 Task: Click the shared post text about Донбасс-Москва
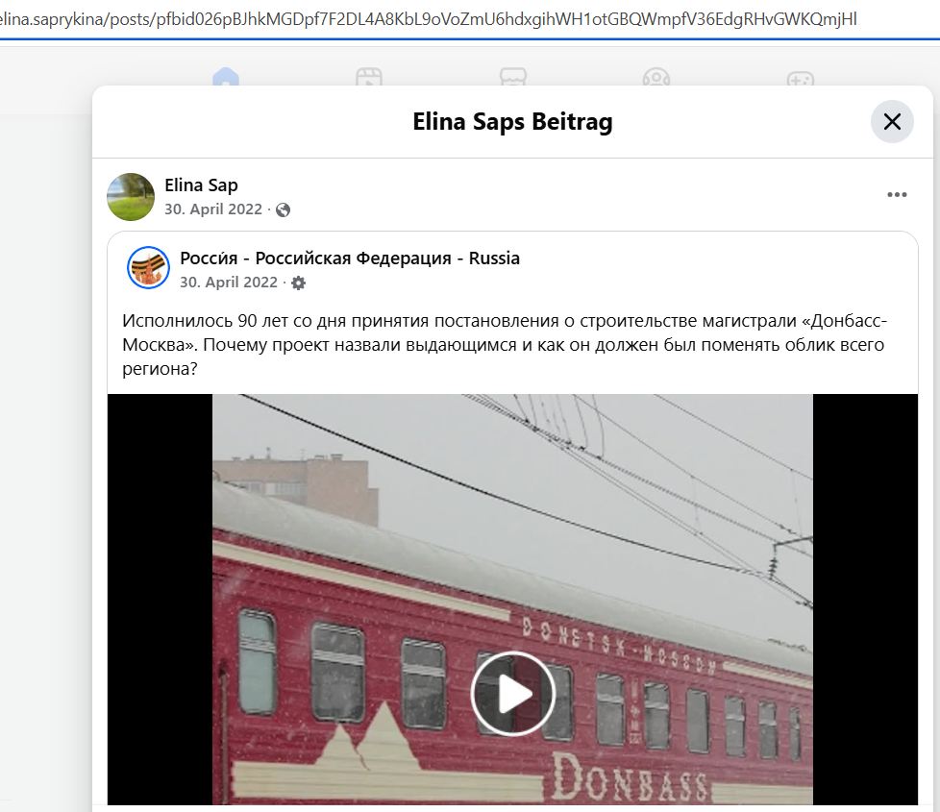pos(505,345)
